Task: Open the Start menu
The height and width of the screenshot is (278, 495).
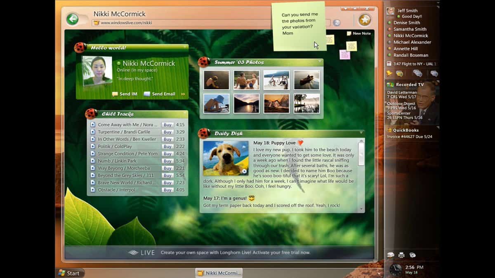Action: coord(69,273)
